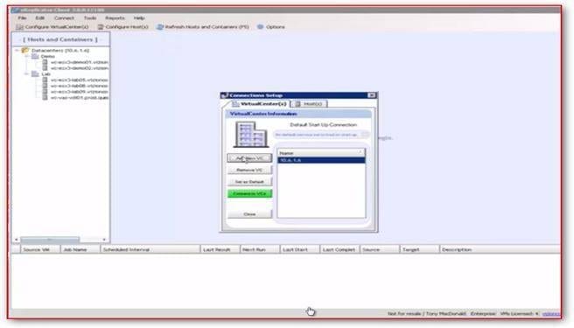The width and height of the screenshot is (574, 328).
Task: Collapse the Datacenters tree node
Action: [17, 50]
